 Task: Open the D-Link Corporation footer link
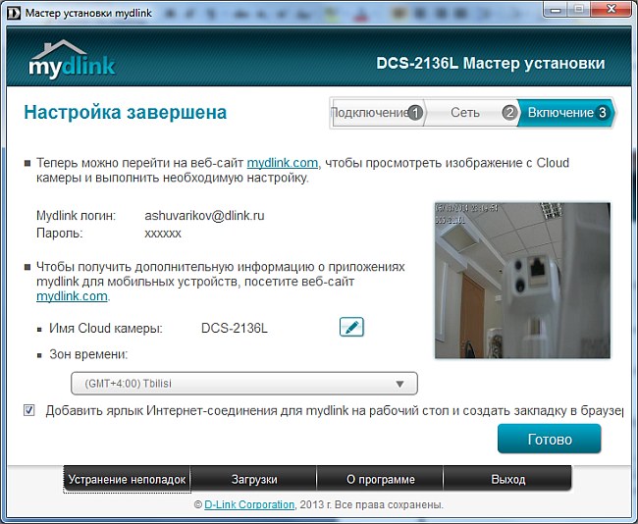pos(249,504)
